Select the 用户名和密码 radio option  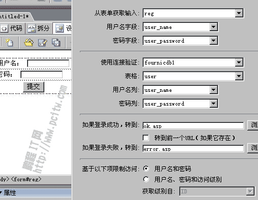click(146, 169)
